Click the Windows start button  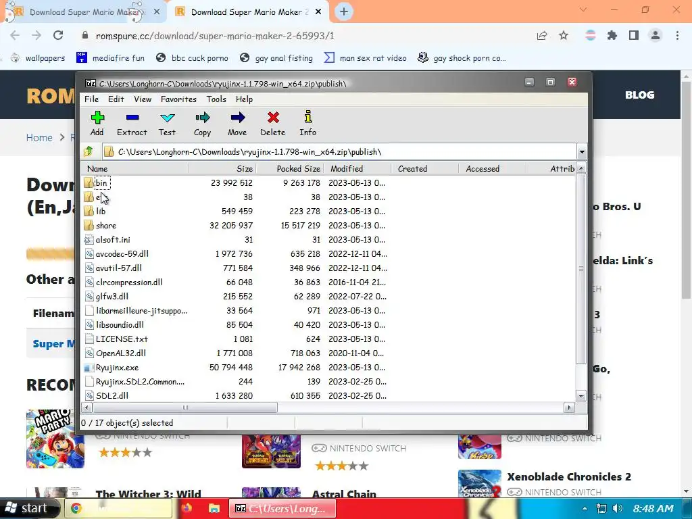coord(29,508)
